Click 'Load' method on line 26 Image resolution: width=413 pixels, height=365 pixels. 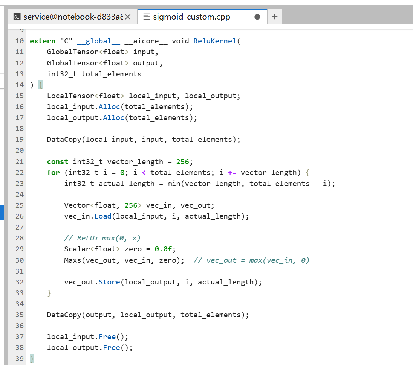point(103,216)
